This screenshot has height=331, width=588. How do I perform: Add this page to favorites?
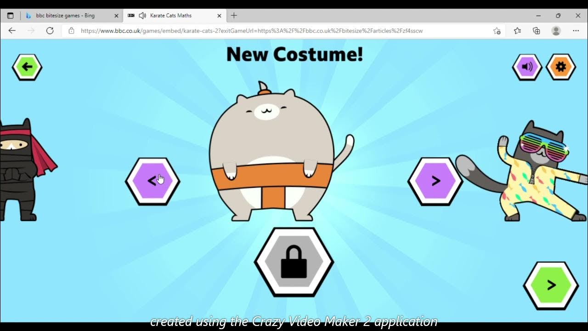coord(497,31)
